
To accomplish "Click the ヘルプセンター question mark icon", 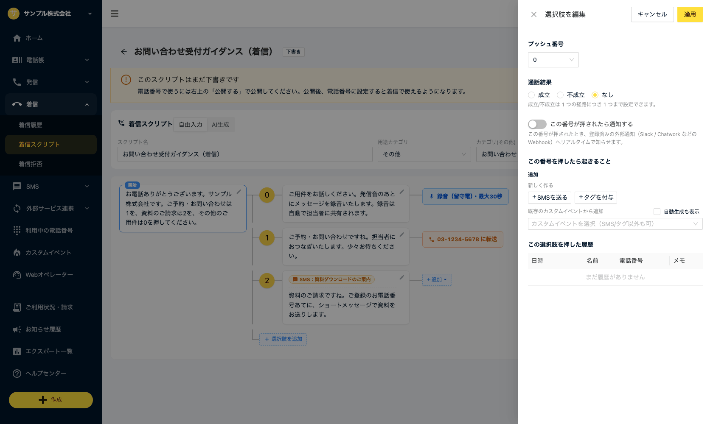I will coord(17,374).
